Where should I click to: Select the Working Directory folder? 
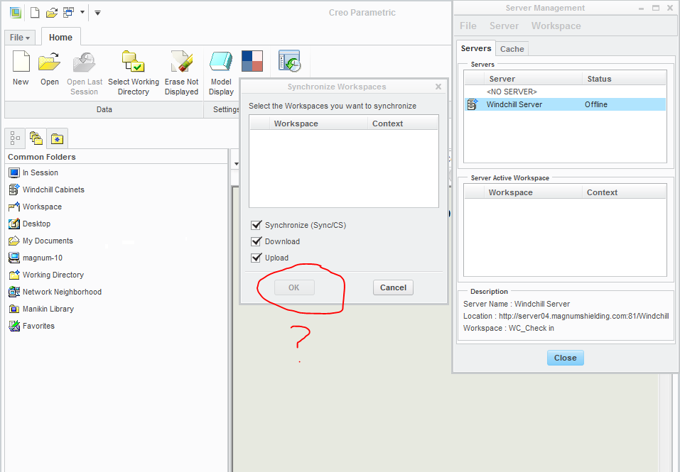(x=46, y=275)
